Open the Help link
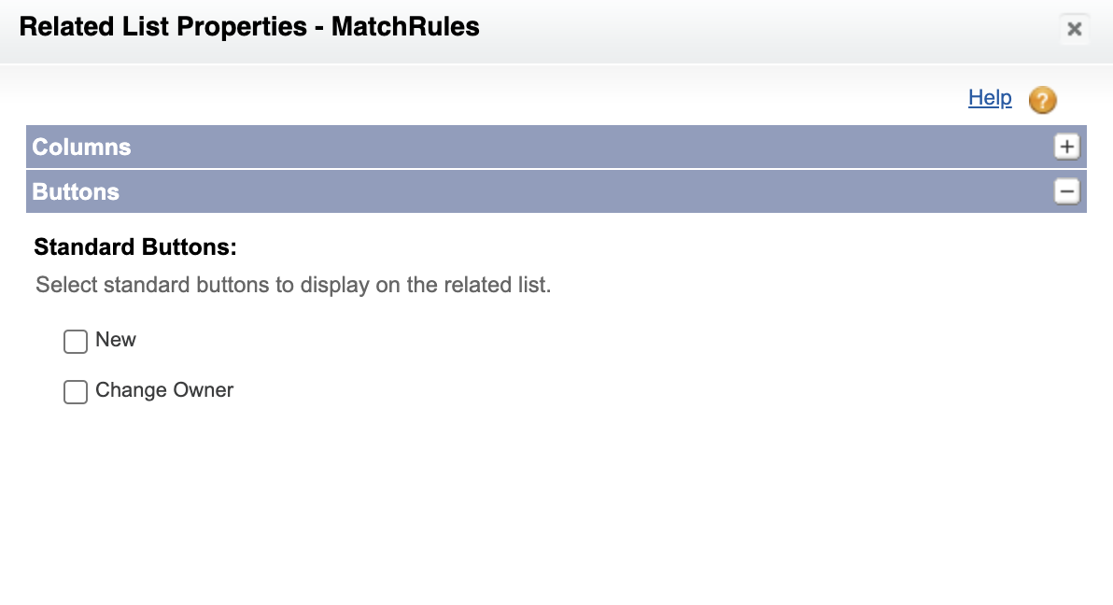 click(990, 98)
